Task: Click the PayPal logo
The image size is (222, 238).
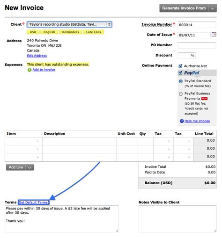Action: tap(192, 73)
